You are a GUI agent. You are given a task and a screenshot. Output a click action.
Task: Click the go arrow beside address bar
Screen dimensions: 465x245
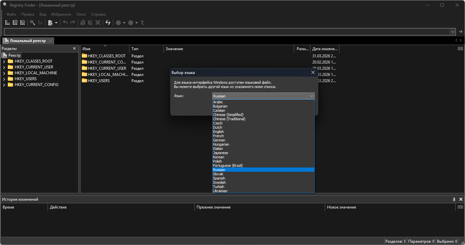(x=460, y=32)
